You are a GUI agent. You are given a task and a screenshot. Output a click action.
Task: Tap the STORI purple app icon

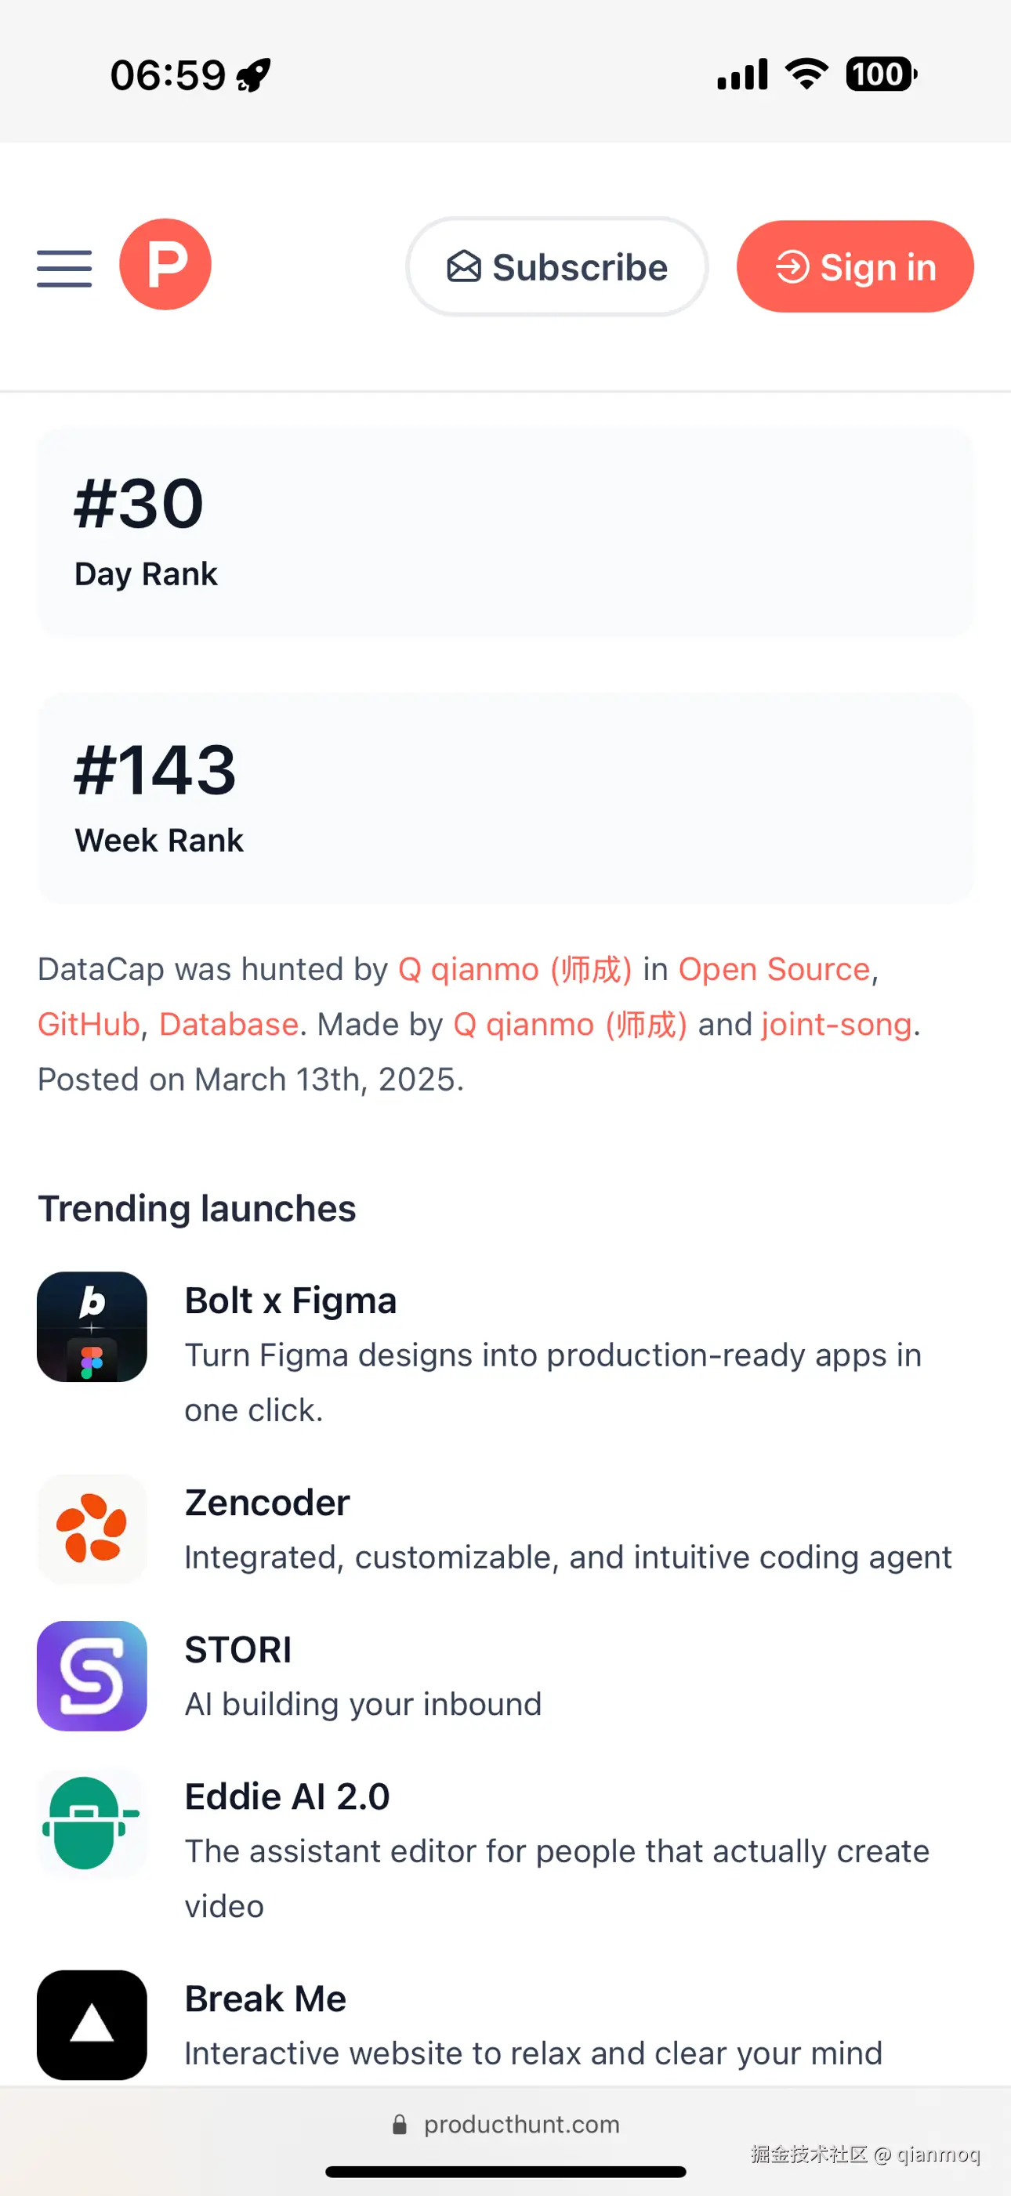[92, 1676]
